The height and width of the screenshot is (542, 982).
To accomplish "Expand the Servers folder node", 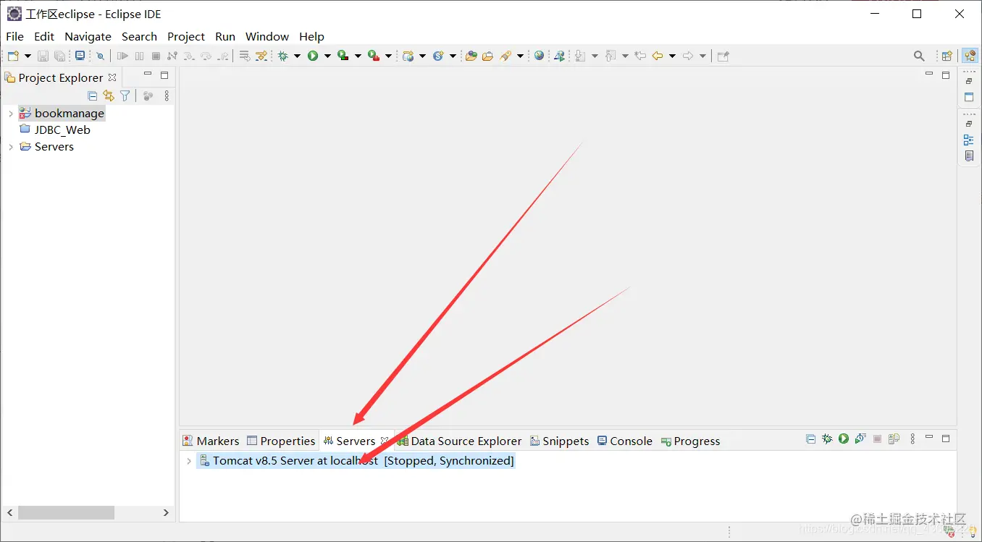I will [x=11, y=147].
